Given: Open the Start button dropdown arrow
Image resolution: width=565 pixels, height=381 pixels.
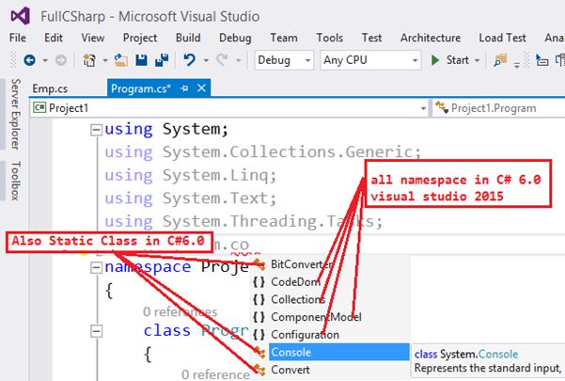Looking at the screenshot, I should pos(477,60).
